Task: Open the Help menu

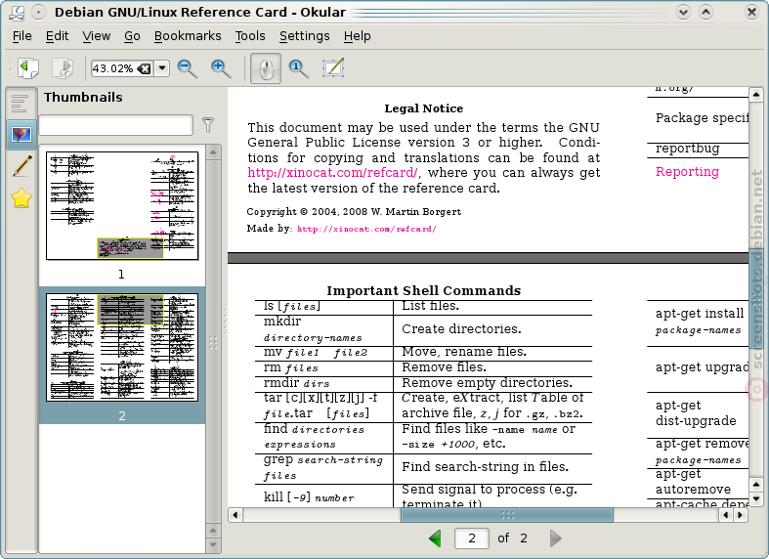Action: pos(357,36)
